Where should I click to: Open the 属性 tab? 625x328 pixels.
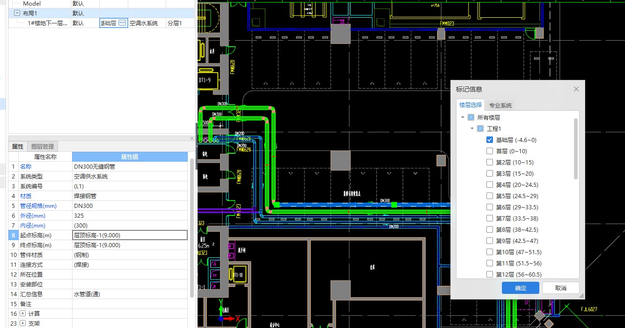[18, 147]
